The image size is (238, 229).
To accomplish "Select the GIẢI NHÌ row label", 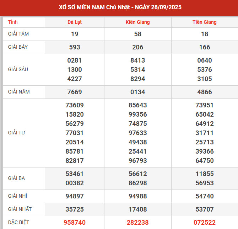I will (x=17, y=196).
